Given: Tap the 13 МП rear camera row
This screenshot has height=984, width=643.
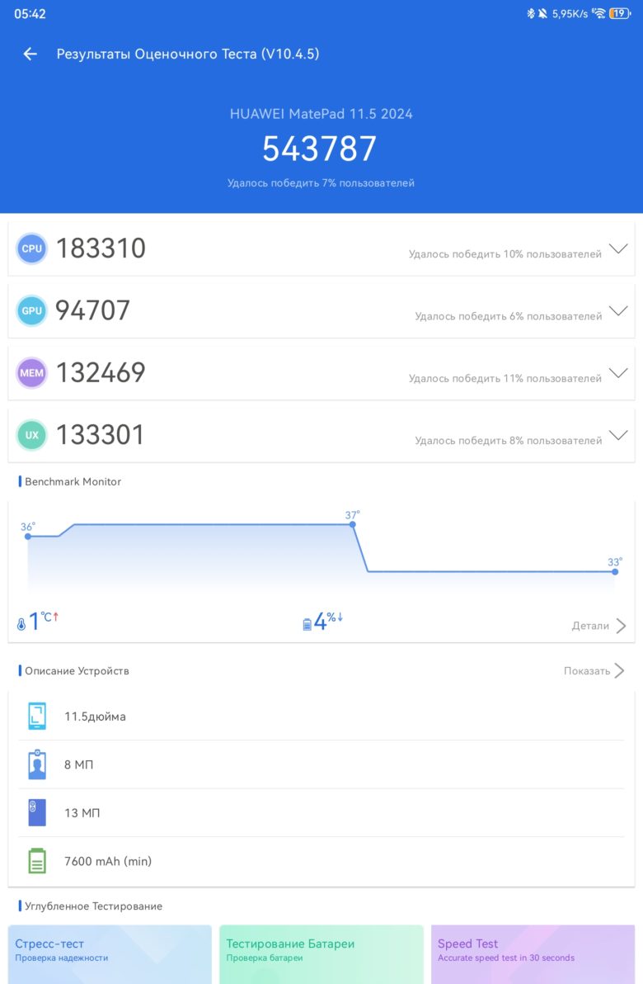Looking at the screenshot, I should [x=321, y=812].
